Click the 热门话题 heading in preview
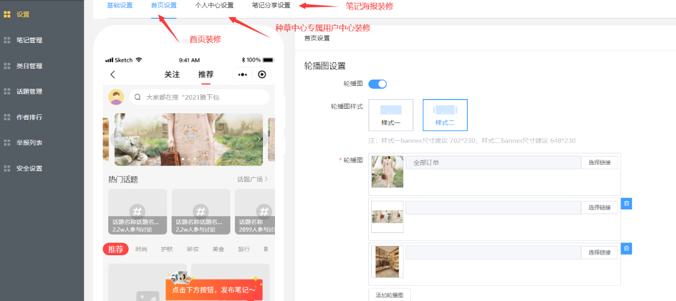The image size is (676, 301). pyautogui.click(x=123, y=180)
